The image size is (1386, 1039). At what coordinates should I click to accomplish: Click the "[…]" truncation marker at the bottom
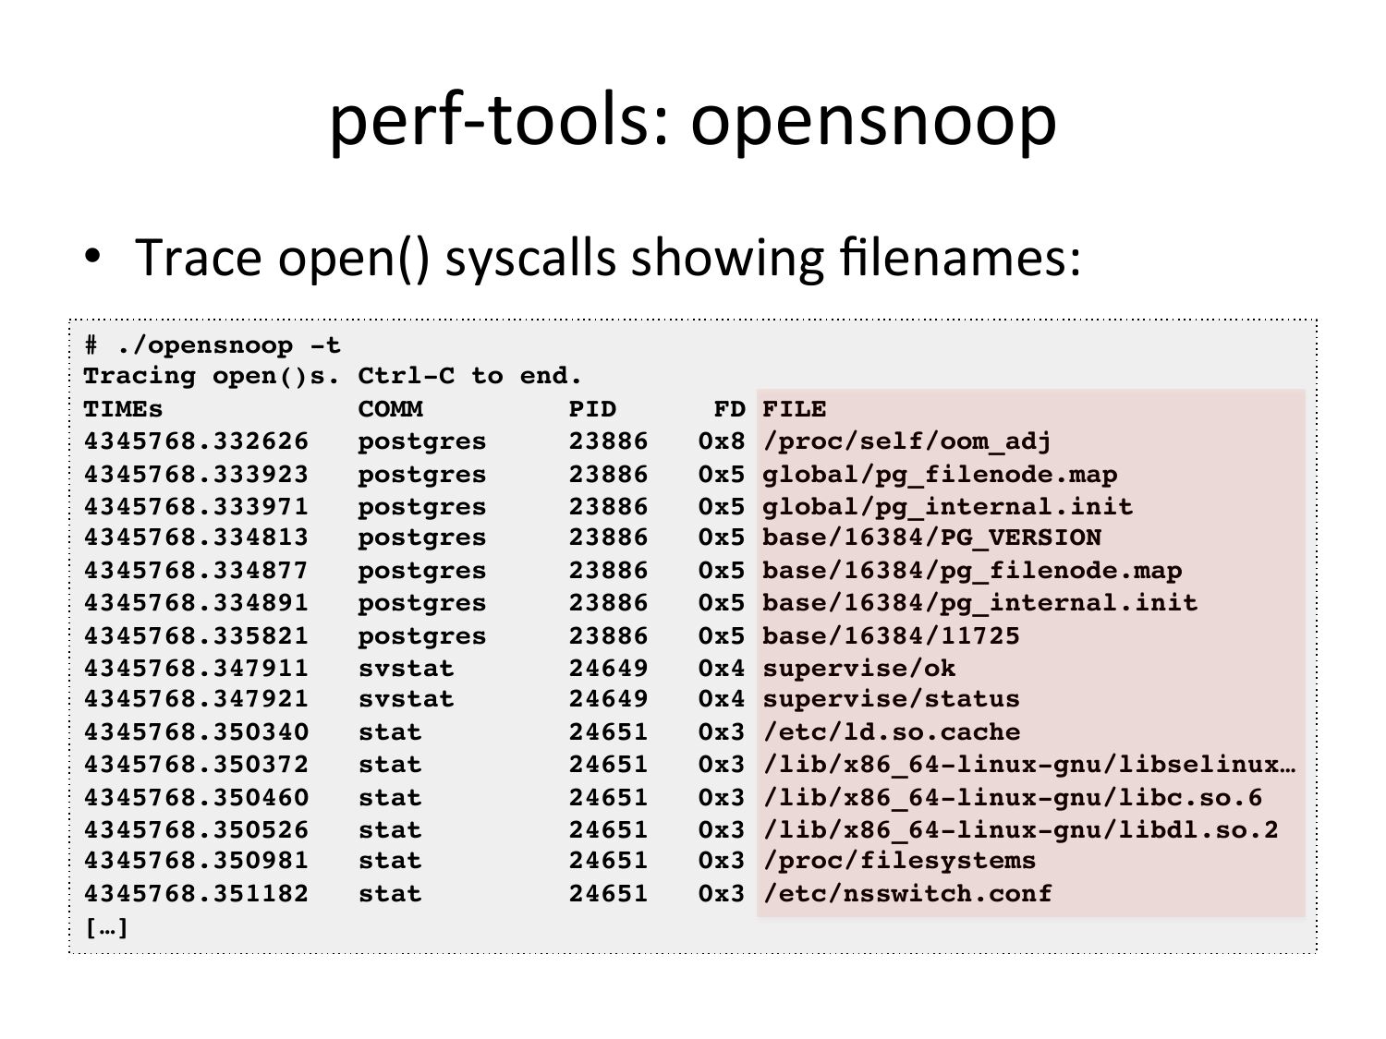point(106,926)
